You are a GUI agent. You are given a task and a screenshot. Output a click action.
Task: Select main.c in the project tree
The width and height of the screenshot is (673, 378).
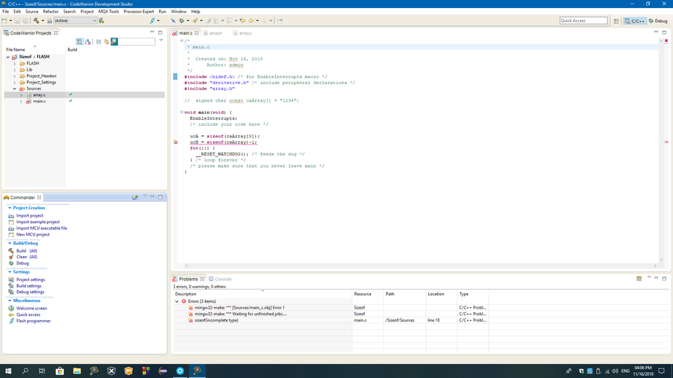[x=40, y=101]
